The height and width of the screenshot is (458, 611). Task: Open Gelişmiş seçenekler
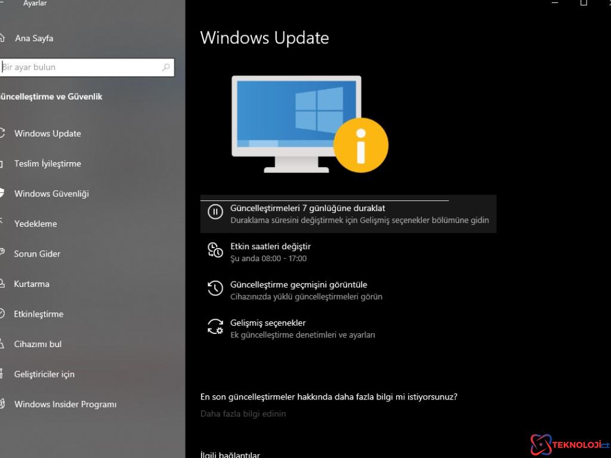(x=267, y=323)
